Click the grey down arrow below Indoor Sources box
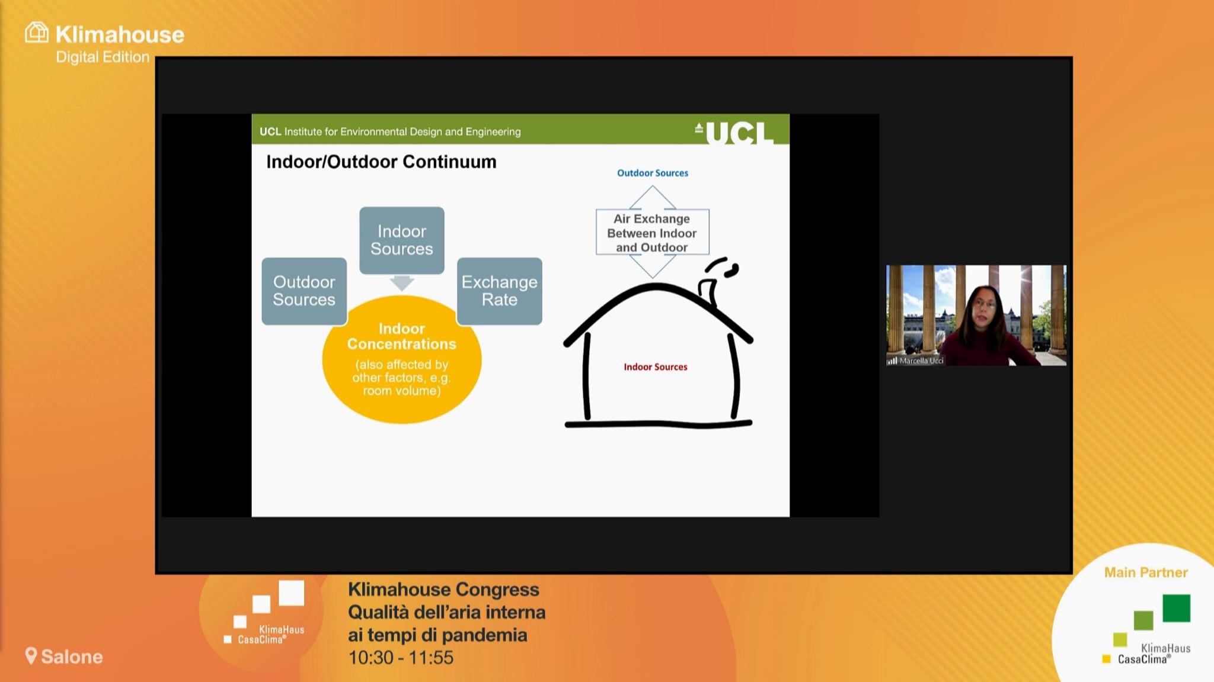This screenshot has width=1214, height=682. (402, 283)
